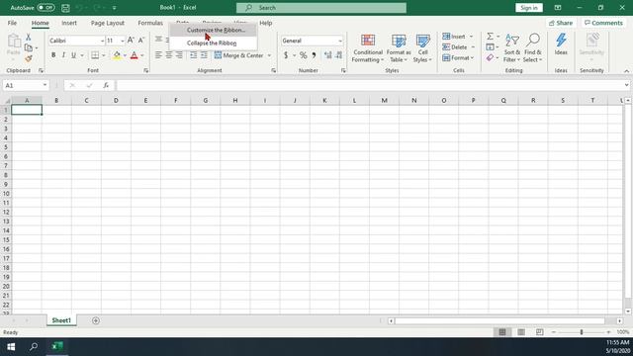This screenshot has height=356, width=633.
Task: Expand Merge & Center options arrow
Action: pos(269,55)
